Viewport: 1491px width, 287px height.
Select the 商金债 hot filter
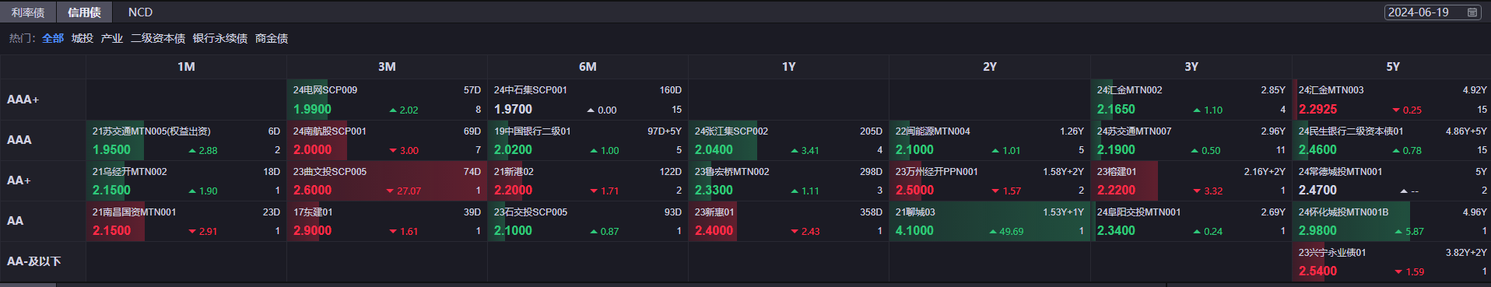[x=272, y=38]
